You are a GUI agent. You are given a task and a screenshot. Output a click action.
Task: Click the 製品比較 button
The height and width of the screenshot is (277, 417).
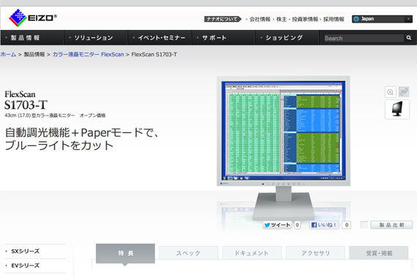pos(391,225)
